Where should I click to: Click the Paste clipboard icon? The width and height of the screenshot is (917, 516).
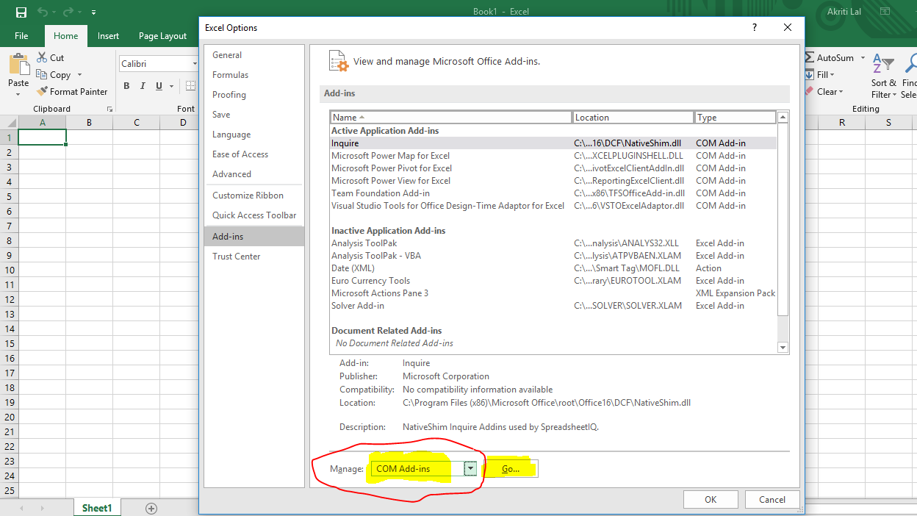(x=18, y=64)
